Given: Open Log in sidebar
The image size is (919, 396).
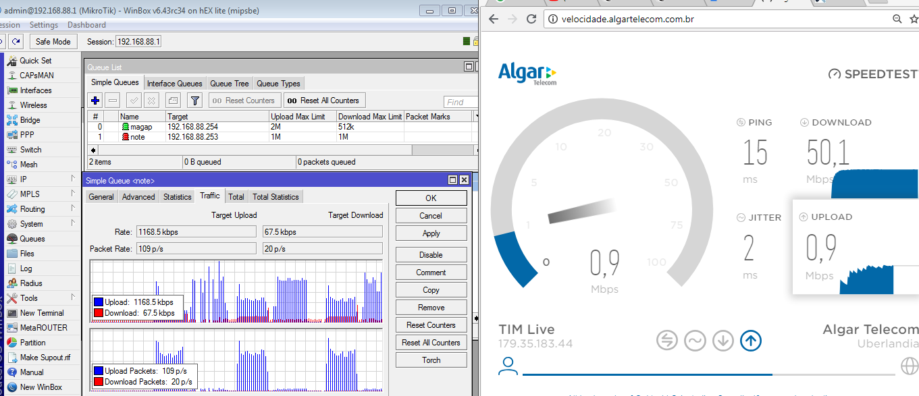Looking at the screenshot, I should tap(26, 268).
